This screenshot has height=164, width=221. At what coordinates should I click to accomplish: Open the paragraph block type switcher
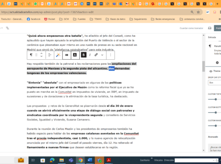31,55
